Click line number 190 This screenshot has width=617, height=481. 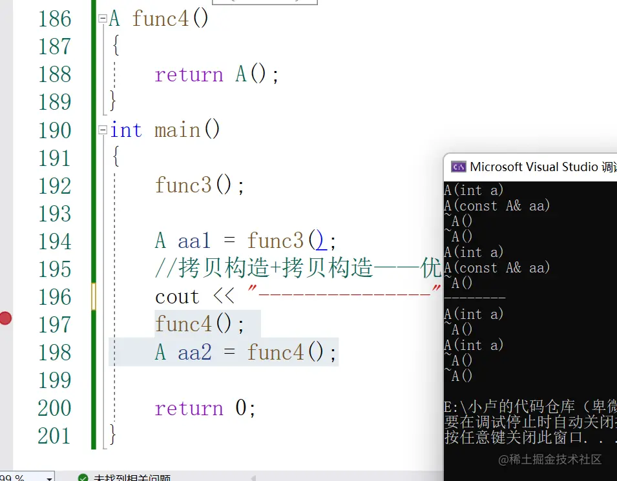(x=54, y=130)
